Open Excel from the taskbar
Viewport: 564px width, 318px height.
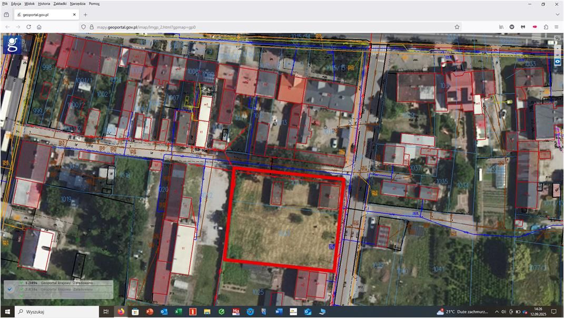(x=179, y=312)
